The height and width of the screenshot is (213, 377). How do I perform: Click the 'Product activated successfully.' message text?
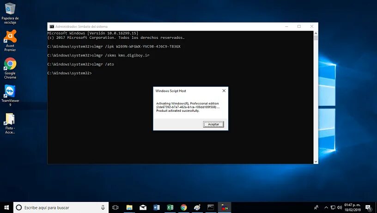178,111
